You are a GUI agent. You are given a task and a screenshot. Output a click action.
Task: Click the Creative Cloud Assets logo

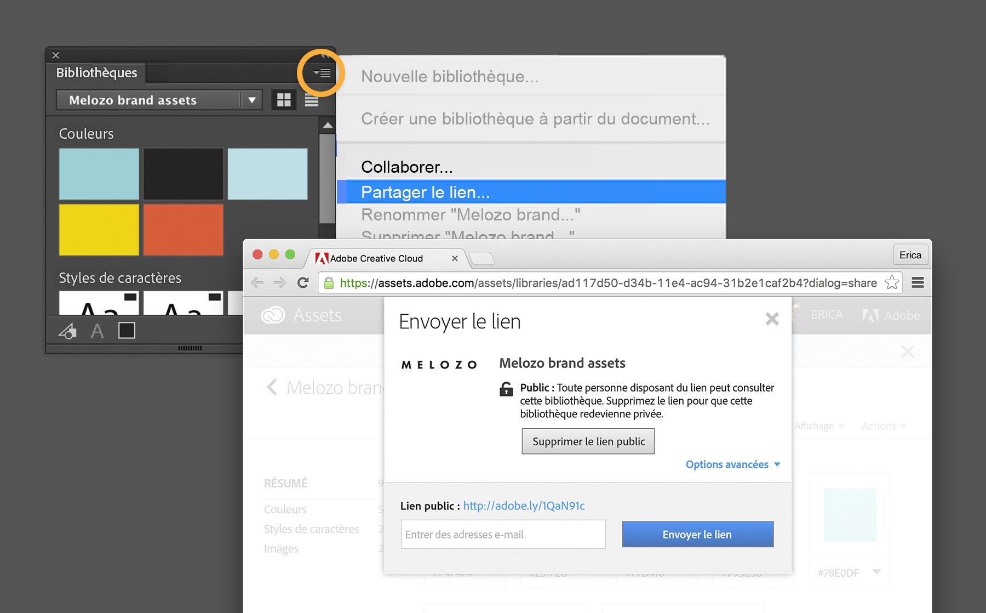point(301,315)
